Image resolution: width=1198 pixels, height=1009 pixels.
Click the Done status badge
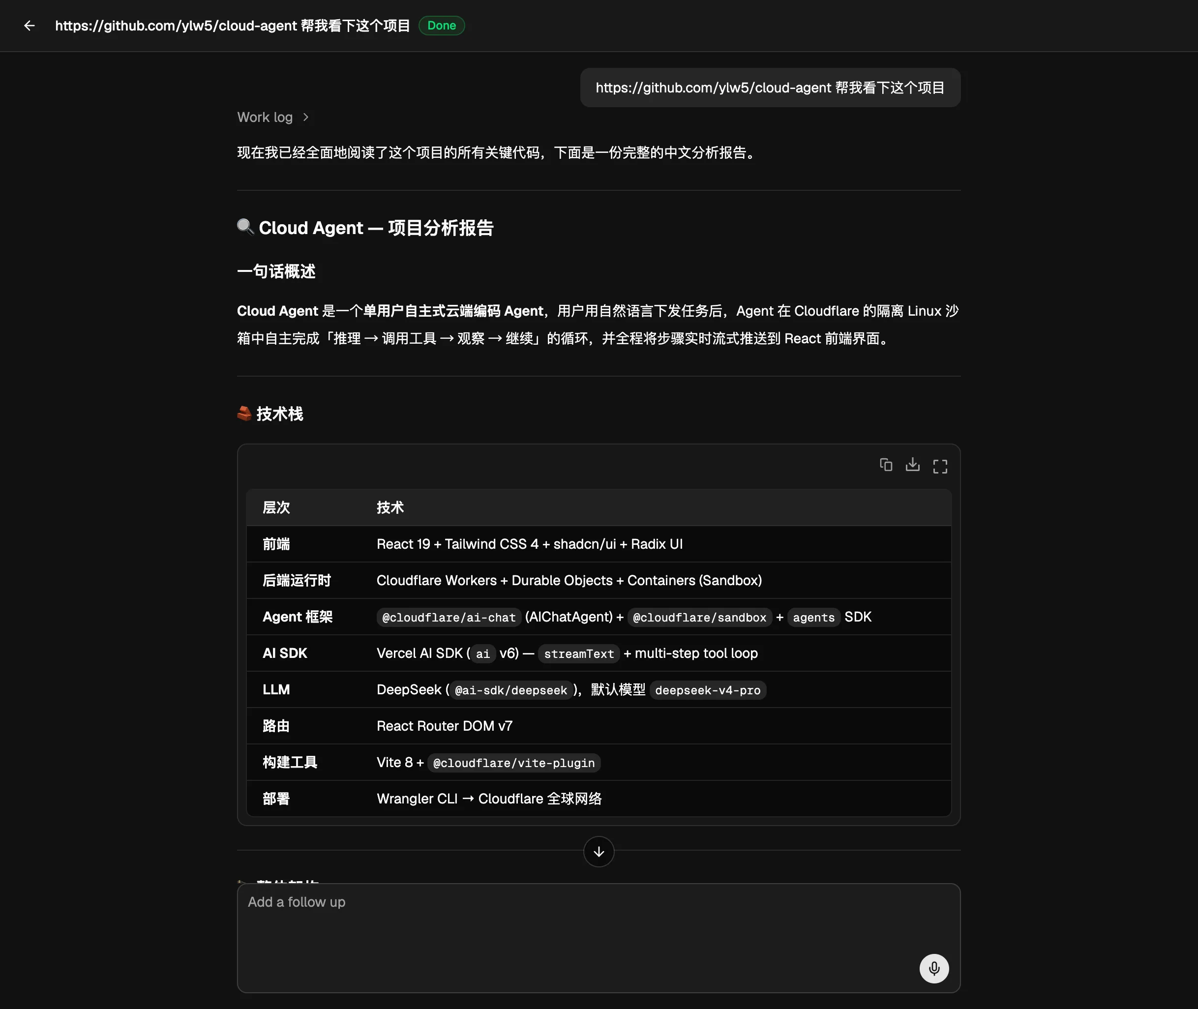click(441, 26)
